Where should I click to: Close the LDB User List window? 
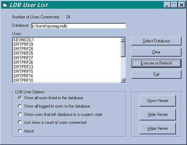tap(181, 5)
